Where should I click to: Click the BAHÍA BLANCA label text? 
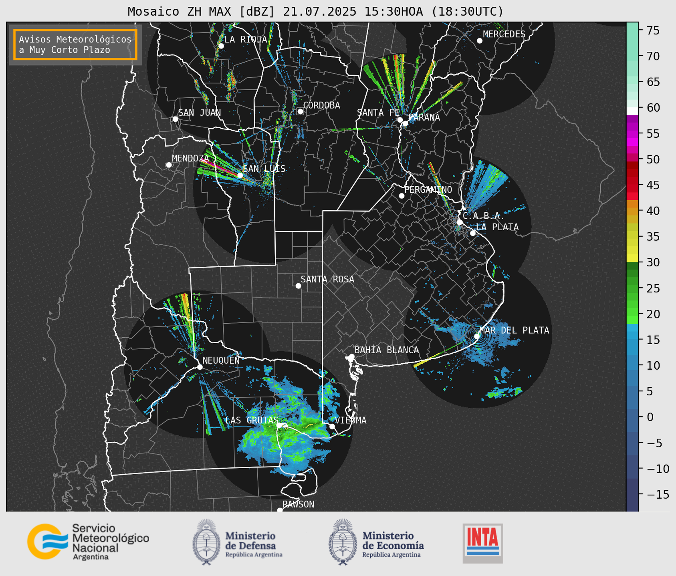click(387, 350)
